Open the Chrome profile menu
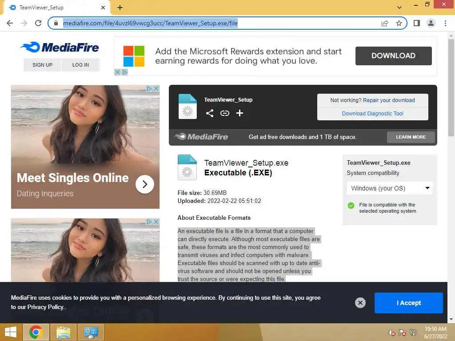The height and width of the screenshot is (341, 455). pyautogui.click(x=431, y=23)
